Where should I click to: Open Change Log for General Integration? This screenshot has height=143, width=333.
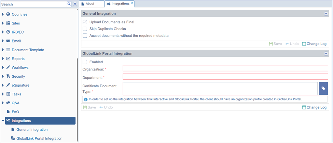314,44
